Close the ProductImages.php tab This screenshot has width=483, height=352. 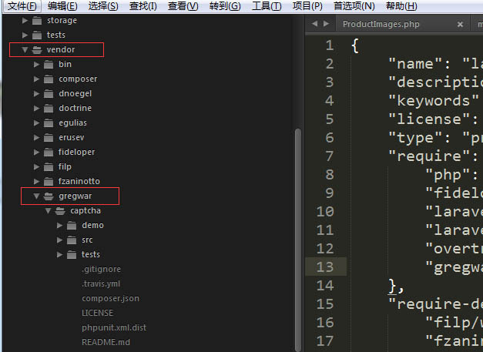pos(461,25)
